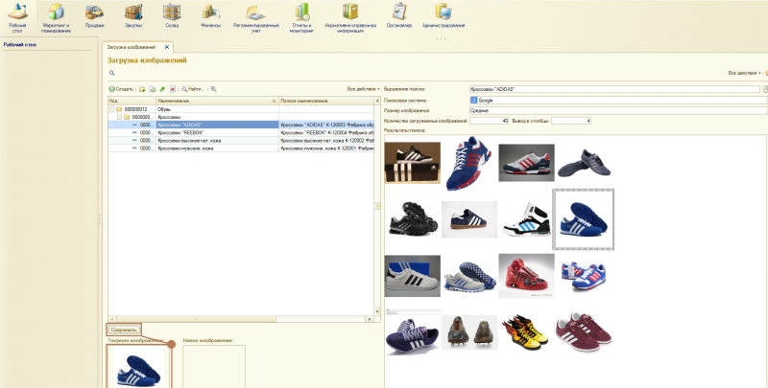The width and height of the screenshot is (768, 388).
Task: Collapse the Кроссовки folder tree node
Action: pyautogui.click(x=120, y=117)
